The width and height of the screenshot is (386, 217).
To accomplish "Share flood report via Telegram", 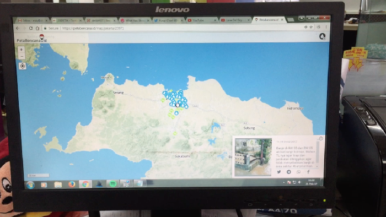I will [288, 172].
